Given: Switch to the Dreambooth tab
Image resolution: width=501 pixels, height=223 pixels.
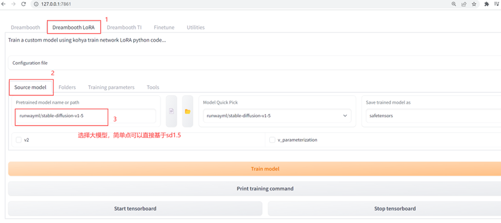Looking at the screenshot, I should point(25,27).
